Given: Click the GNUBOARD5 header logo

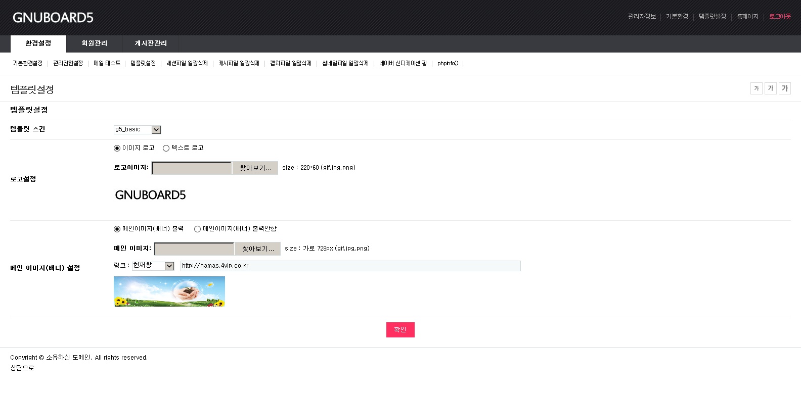Looking at the screenshot, I should (x=53, y=18).
